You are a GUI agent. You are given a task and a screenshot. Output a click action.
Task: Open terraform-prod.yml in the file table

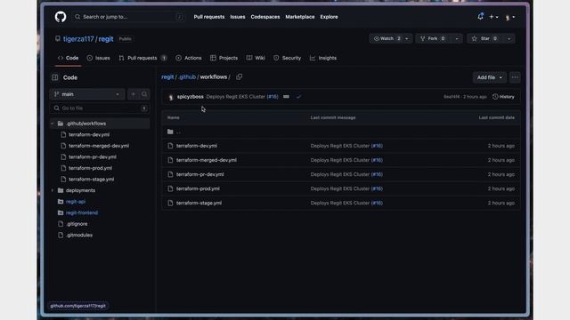click(x=198, y=188)
